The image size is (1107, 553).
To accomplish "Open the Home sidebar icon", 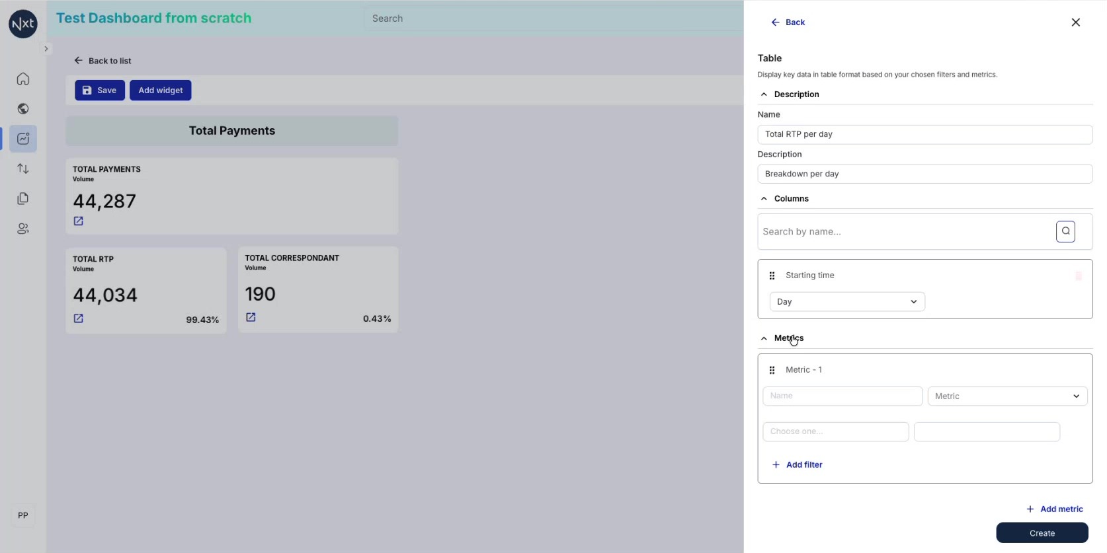I will click(23, 79).
